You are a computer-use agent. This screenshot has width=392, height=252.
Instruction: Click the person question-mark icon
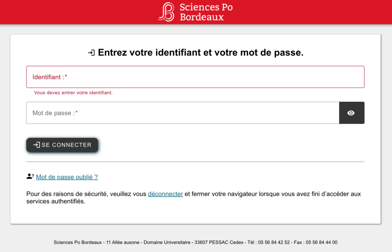[x=29, y=177]
